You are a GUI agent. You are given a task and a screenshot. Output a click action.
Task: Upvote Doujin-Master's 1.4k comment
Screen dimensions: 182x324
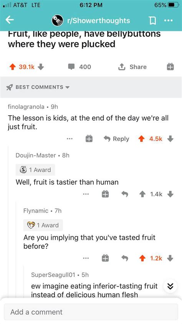[x=141, y=194]
